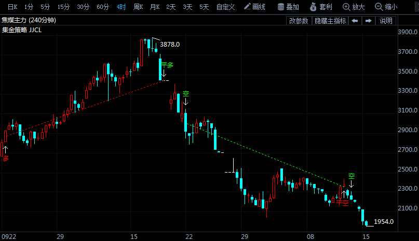This screenshot has height=241, width=419.
Task: Click 隐藏主指标 to hide main indicator
Action: click(330, 21)
